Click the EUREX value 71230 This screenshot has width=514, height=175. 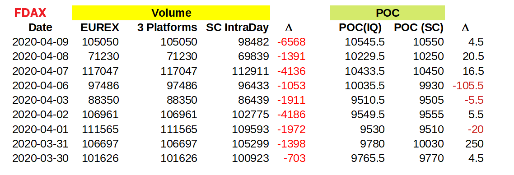coord(103,56)
